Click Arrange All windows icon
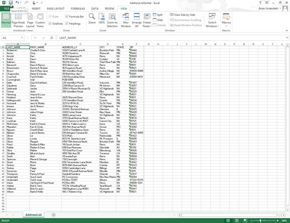 click(x=137, y=20)
